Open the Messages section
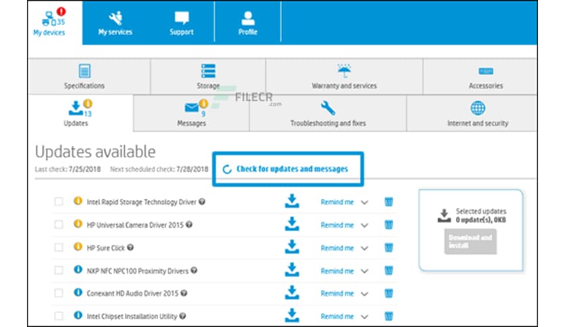 click(191, 113)
